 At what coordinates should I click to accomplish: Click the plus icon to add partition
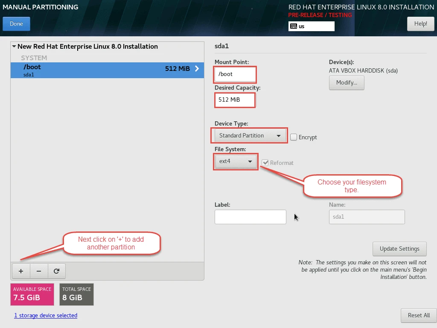pos(21,271)
